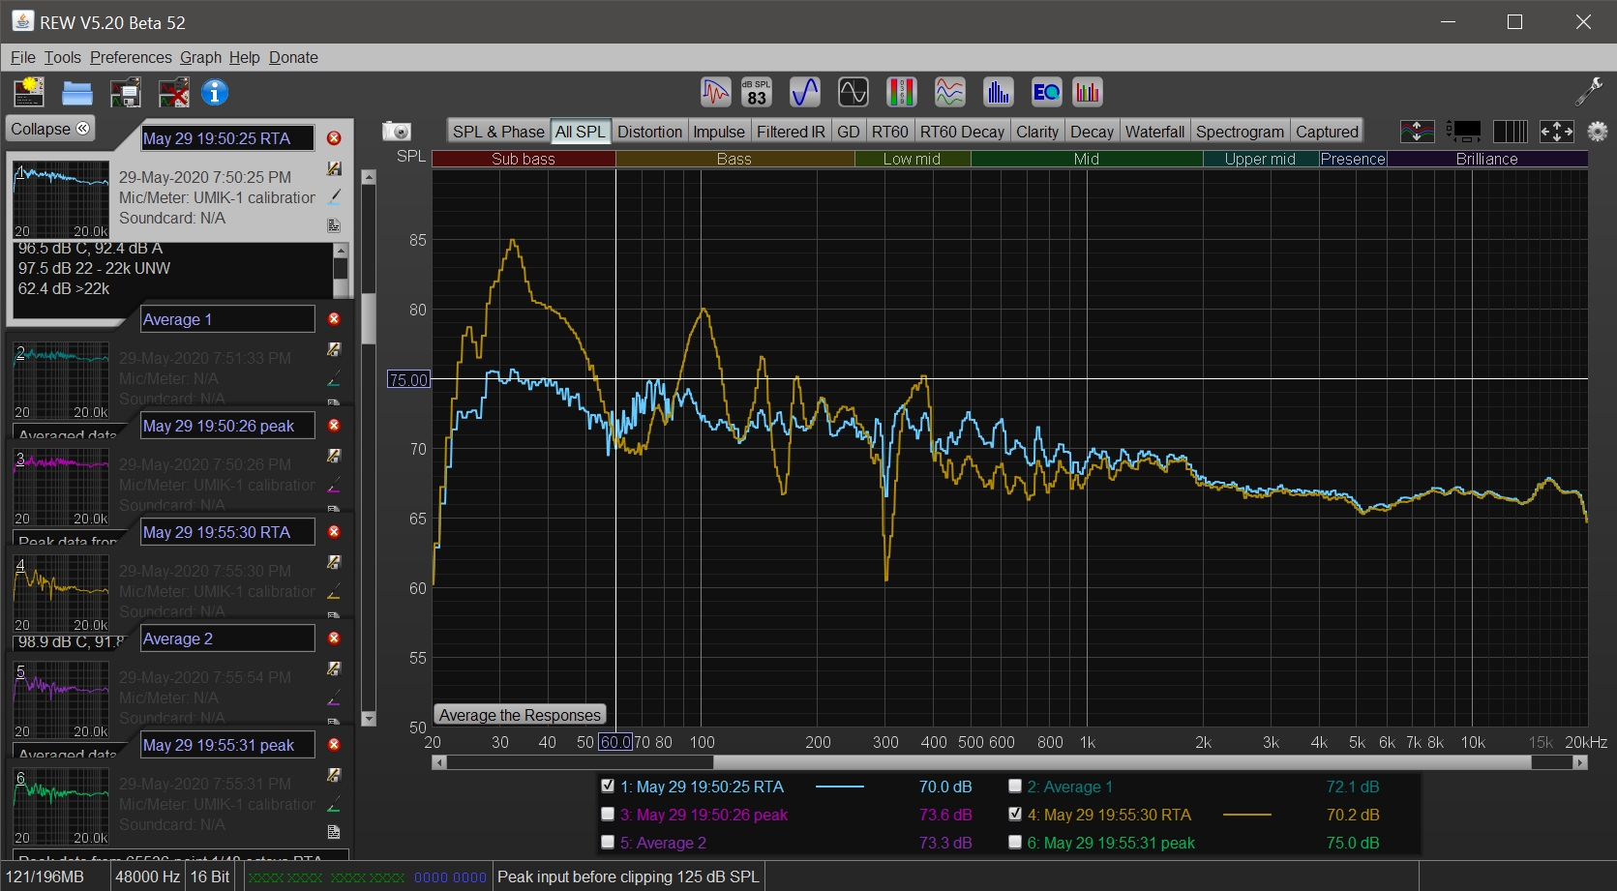Switch to Waterfall tab
The image size is (1617, 891).
[x=1154, y=132]
